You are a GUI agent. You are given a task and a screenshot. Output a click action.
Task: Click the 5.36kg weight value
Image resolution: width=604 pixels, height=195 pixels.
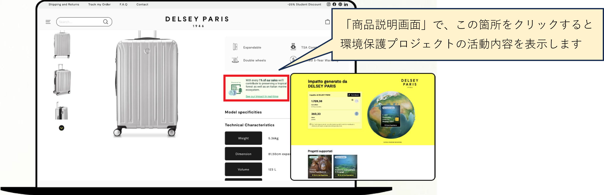(273, 138)
